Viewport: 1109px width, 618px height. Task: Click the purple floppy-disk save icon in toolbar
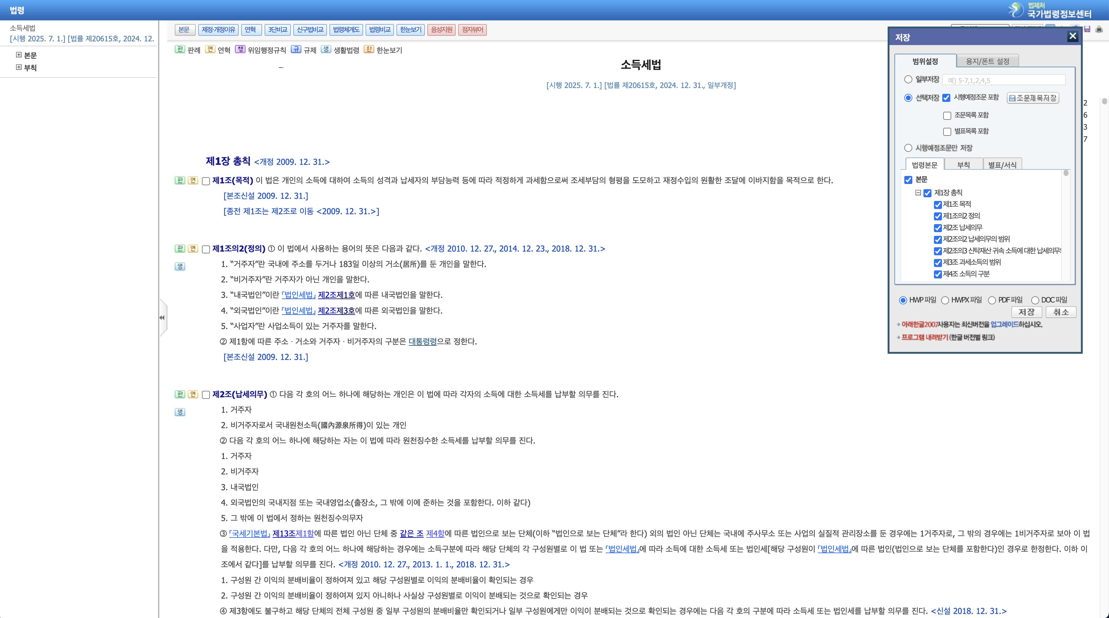pos(1087,29)
